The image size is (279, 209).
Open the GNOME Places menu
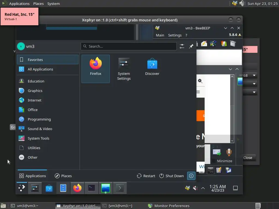click(38, 4)
